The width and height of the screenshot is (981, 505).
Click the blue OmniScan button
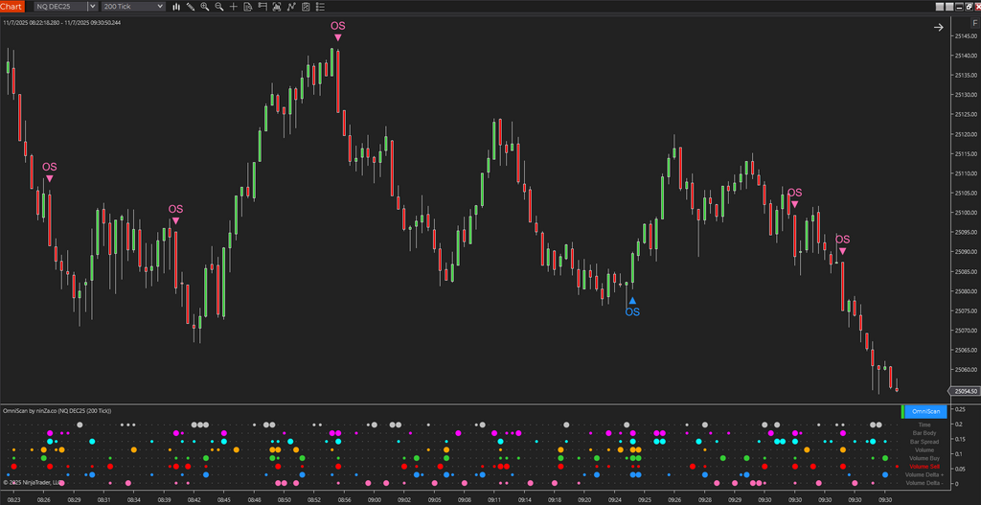926,411
